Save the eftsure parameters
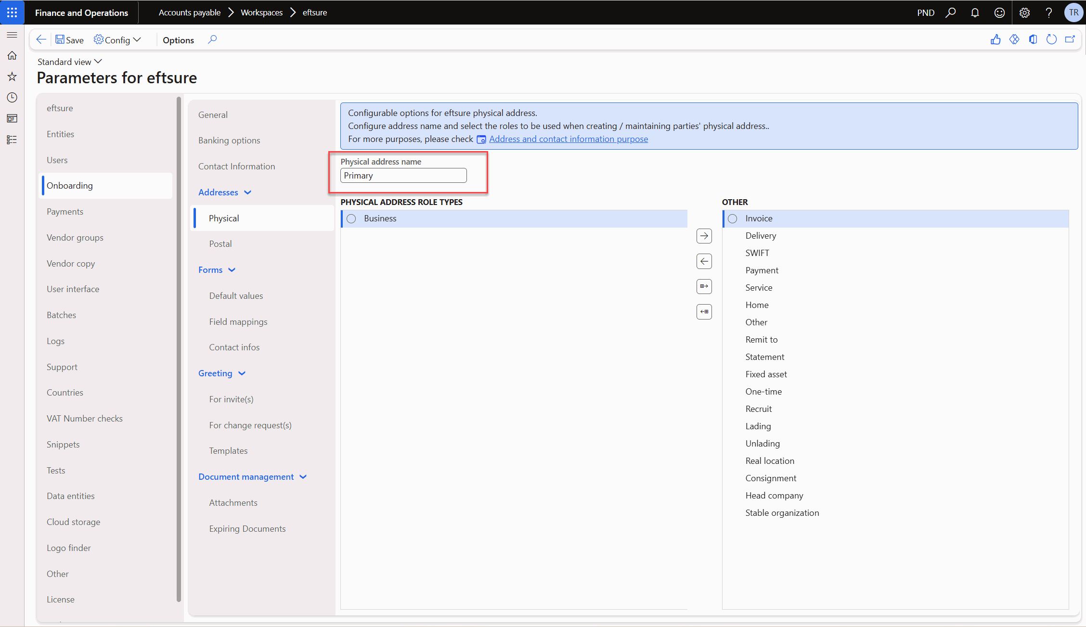 (x=69, y=40)
